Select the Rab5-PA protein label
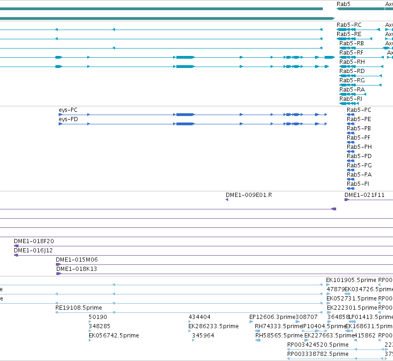 click(359, 175)
